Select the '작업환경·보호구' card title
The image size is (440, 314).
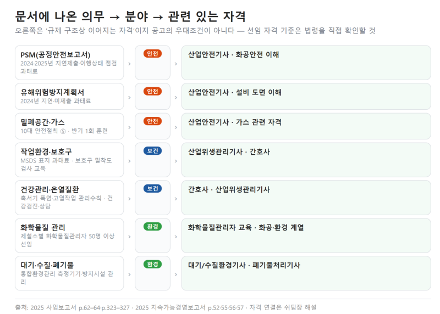point(46,152)
